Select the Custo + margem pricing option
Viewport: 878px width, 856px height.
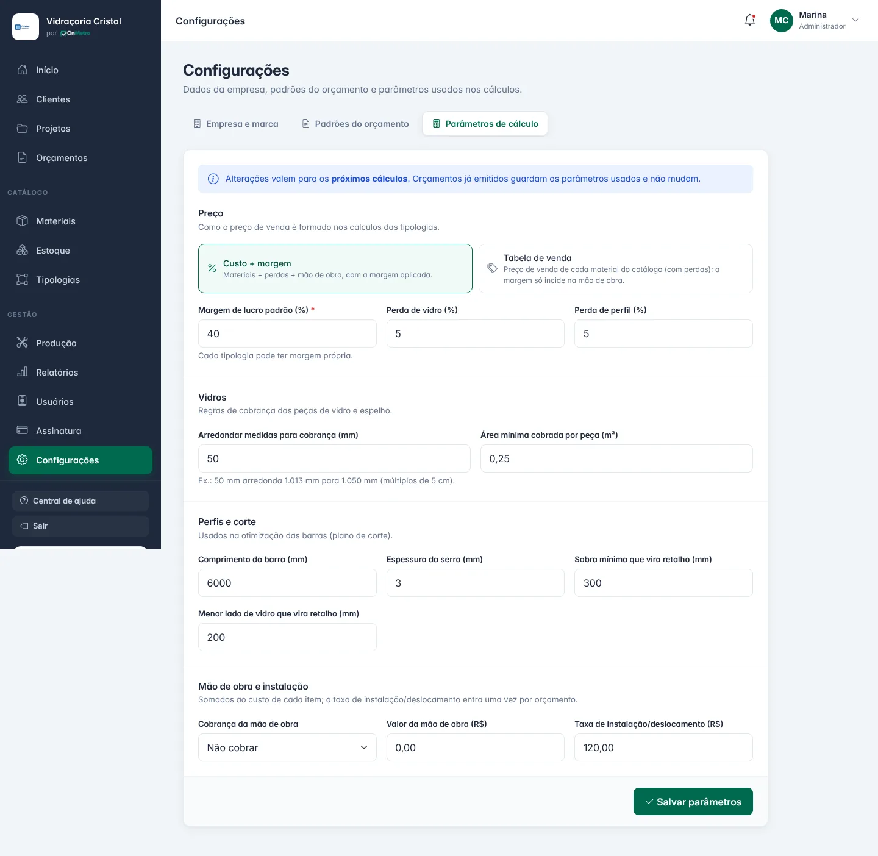tap(335, 269)
